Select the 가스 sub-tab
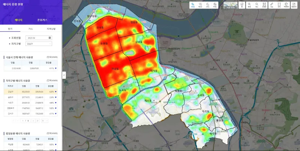300x151 pixels. tap(30, 28)
